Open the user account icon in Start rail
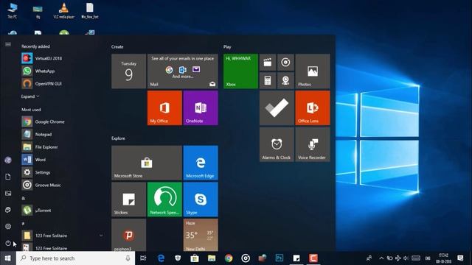This screenshot has height=265, width=472. tap(8, 160)
